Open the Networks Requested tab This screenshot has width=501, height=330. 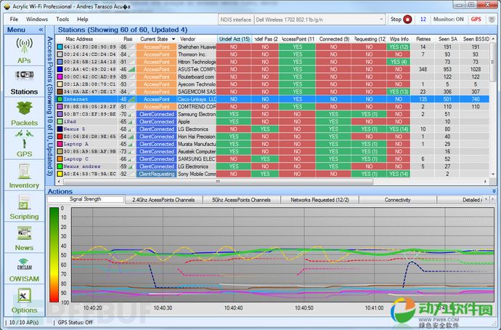point(320,199)
